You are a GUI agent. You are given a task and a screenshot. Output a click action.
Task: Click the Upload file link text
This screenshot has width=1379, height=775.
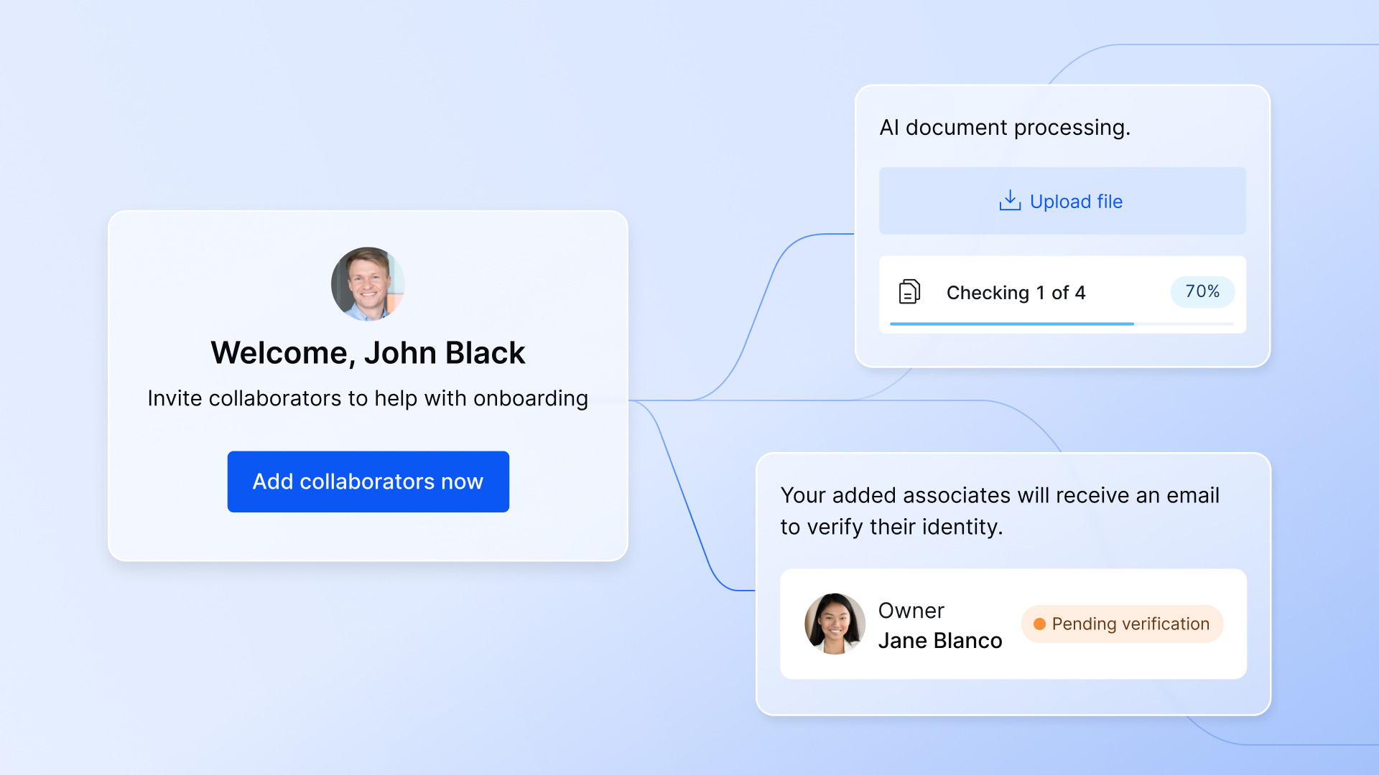(1076, 202)
